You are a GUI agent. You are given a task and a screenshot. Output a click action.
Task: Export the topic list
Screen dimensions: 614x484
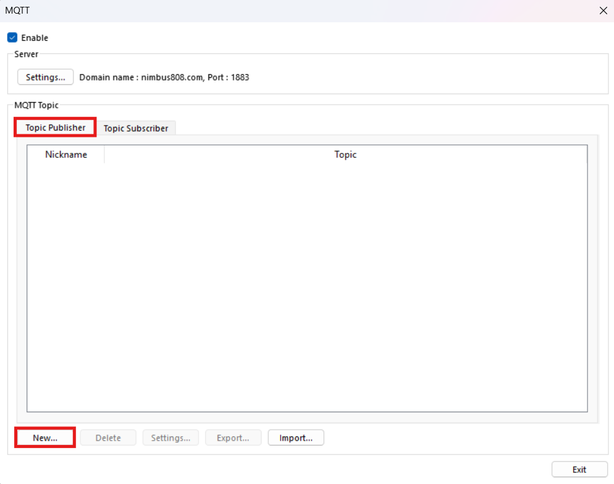tap(233, 438)
